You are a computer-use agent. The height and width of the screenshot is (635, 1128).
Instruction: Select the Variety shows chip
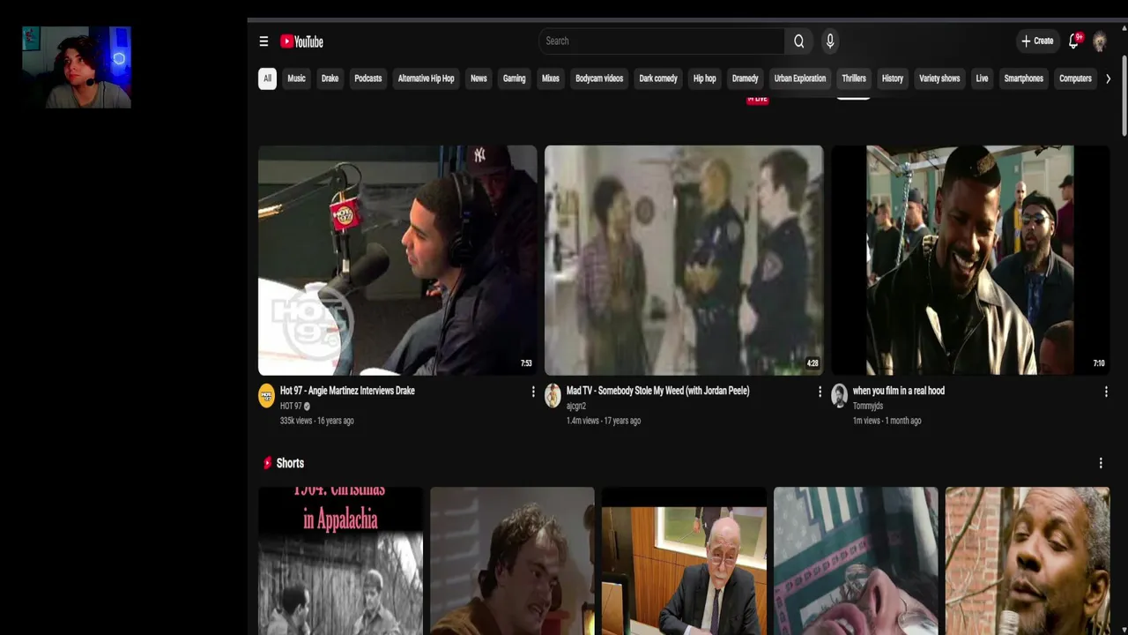click(939, 78)
